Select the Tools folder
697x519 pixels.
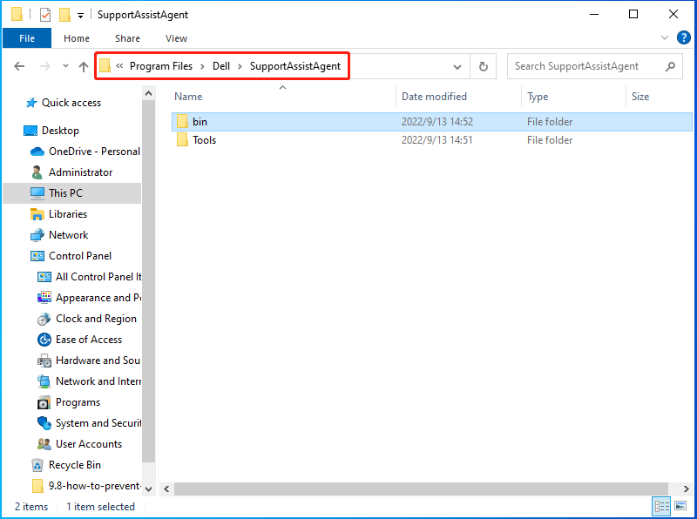tap(204, 140)
